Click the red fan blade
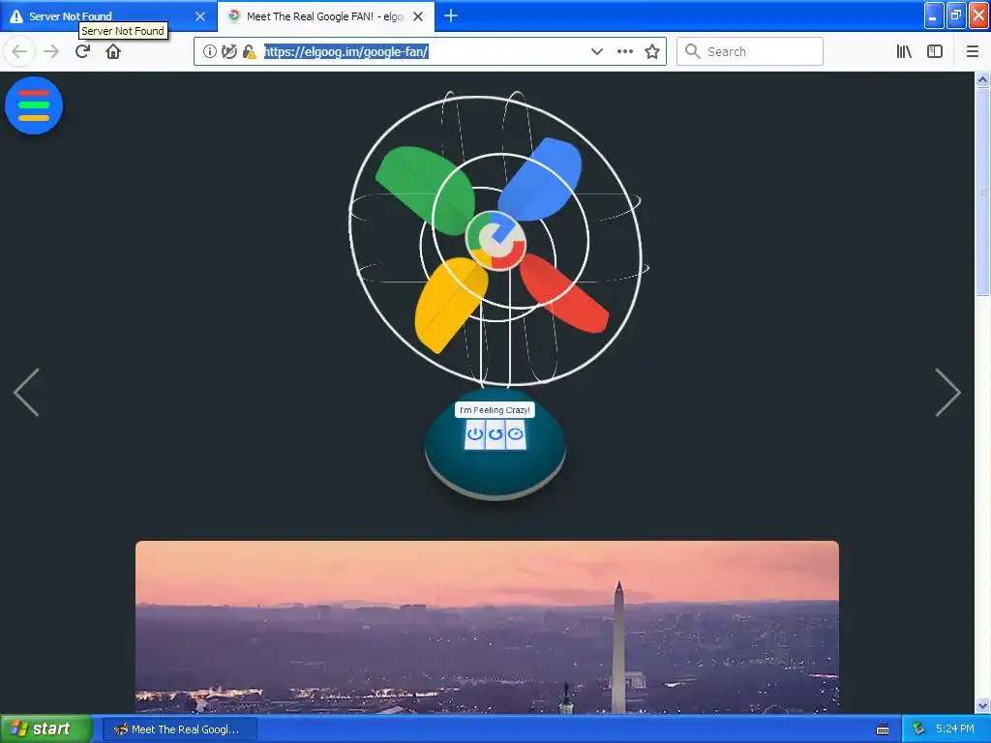Viewport: 991px width, 743px height. coord(562,292)
